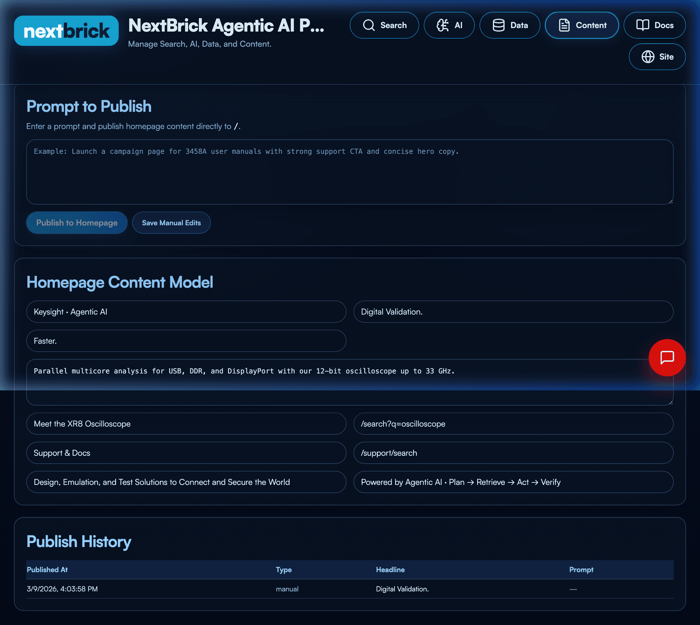Edit the 'Faster.' field
700x625 pixels.
pos(186,341)
